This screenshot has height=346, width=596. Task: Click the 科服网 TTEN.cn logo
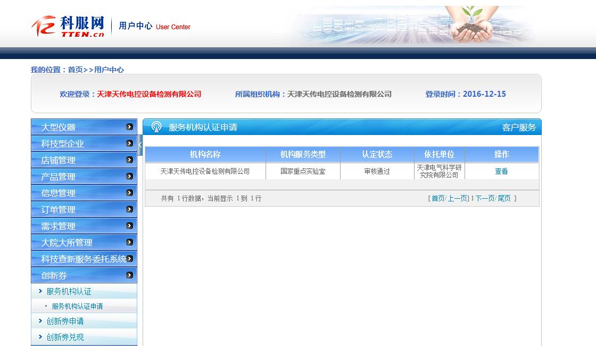point(68,26)
